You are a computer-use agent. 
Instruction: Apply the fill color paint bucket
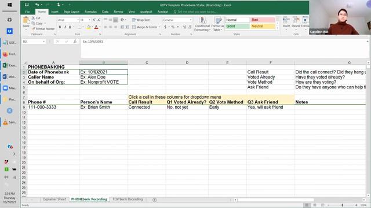tap(89, 27)
